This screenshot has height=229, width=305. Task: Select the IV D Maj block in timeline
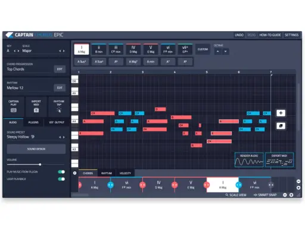point(158,185)
